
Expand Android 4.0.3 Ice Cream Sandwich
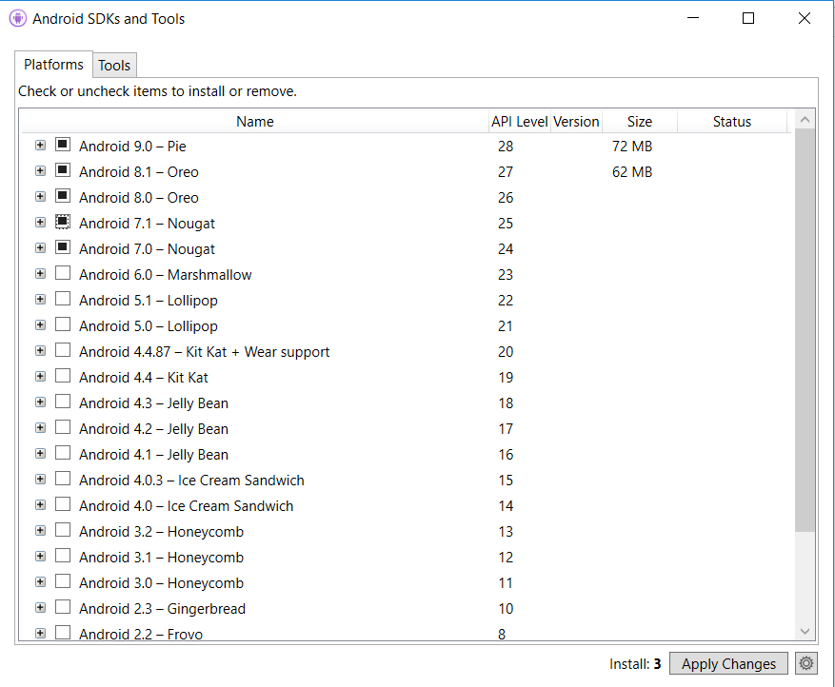tap(40, 479)
